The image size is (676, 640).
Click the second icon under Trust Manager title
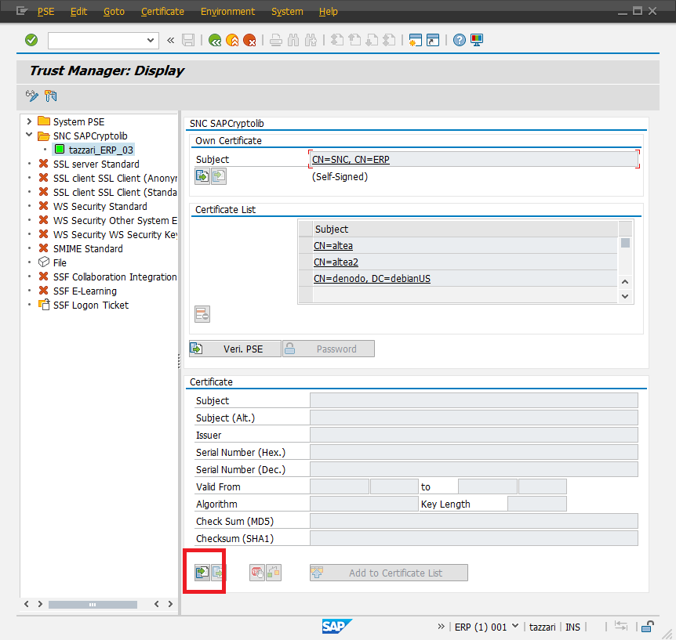pyautogui.click(x=51, y=96)
